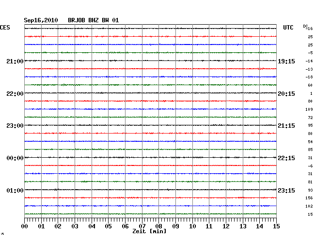
Task: Click the station title BRJOB BHZ BW 01
Action: pos(94,20)
